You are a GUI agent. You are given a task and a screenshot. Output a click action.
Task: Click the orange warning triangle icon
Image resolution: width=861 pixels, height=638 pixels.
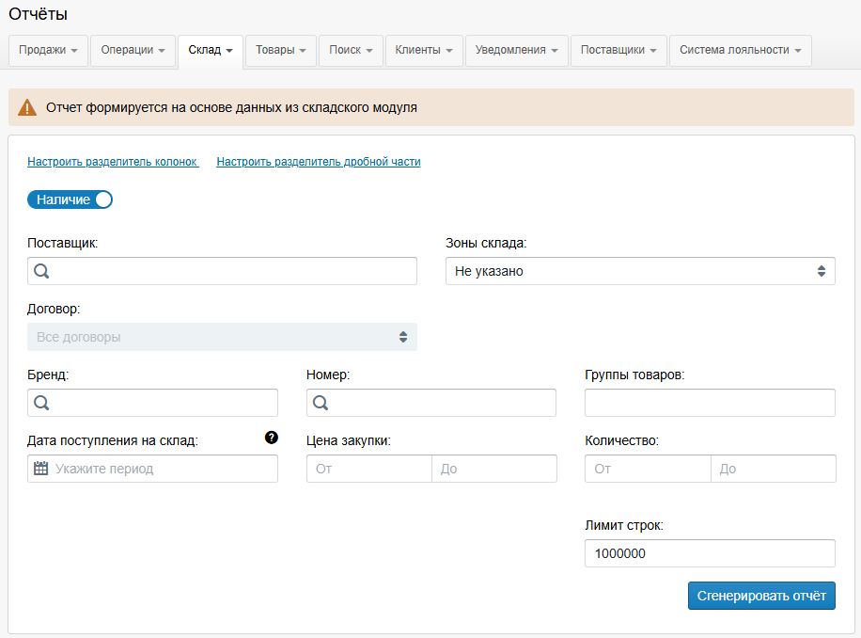point(27,107)
